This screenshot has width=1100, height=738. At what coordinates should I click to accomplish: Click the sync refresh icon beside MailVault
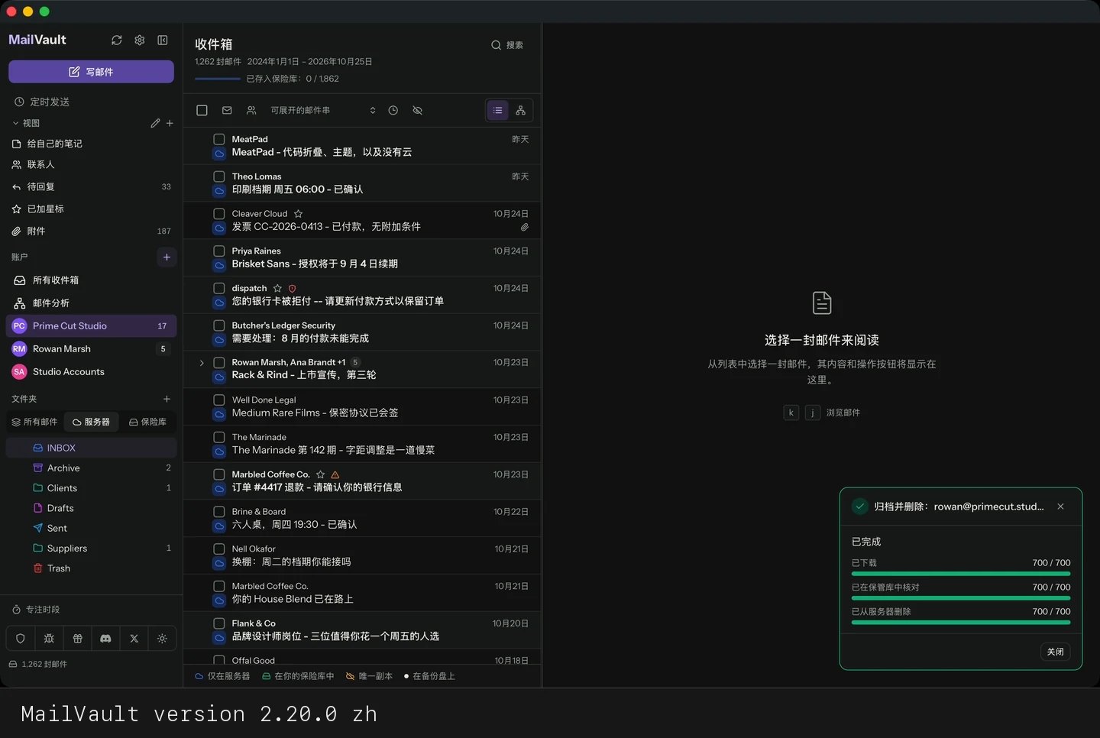(116, 40)
